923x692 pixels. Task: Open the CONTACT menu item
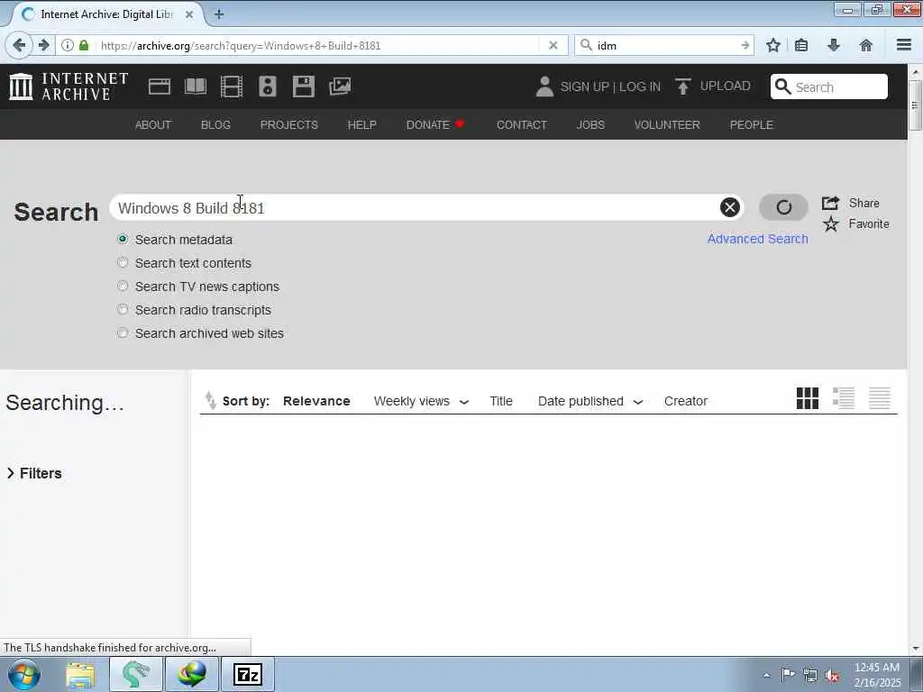[522, 124]
